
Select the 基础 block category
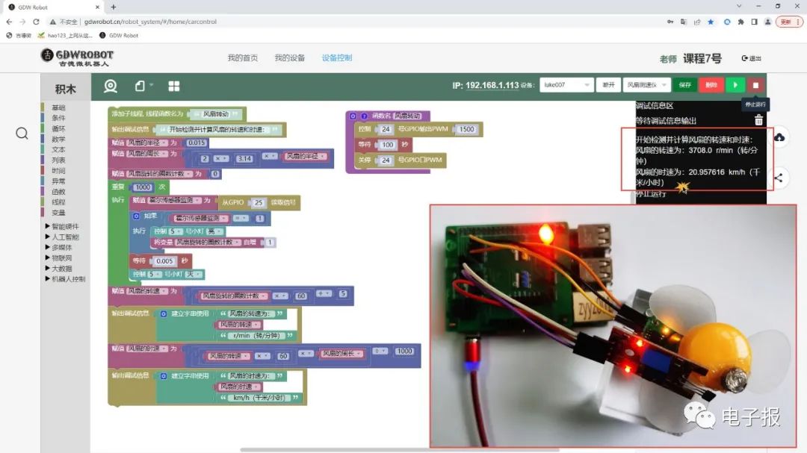(x=58, y=107)
